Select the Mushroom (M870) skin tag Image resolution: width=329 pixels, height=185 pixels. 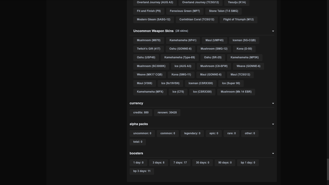click(148, 40)
